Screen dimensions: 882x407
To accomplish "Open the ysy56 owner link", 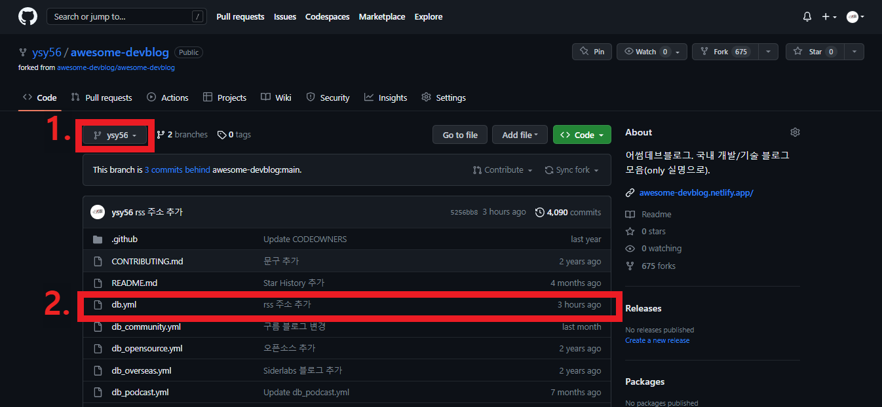I will pyautogui.click(x=47, y=52).
